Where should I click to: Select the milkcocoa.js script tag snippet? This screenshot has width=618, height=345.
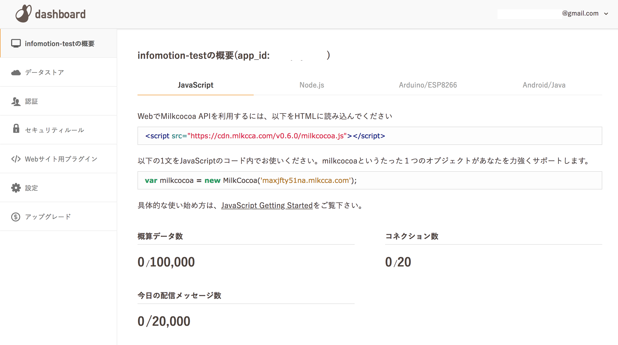coord(265,136)
